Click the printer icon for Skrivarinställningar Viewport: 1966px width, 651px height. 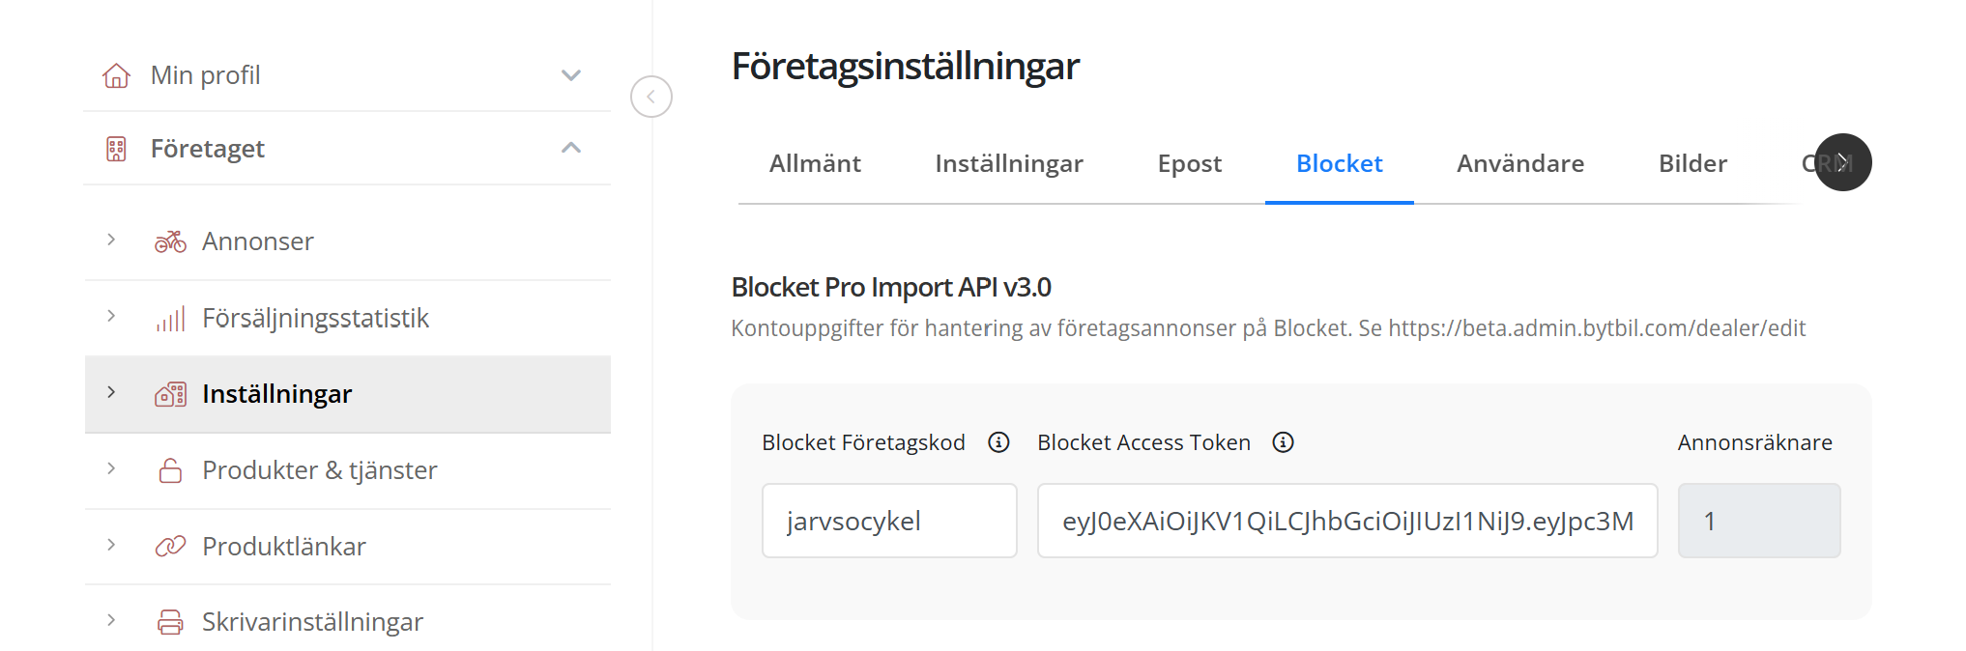coord(170,622)
